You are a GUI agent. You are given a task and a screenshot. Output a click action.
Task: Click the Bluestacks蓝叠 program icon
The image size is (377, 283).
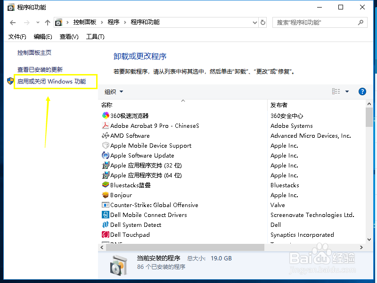coord(106,185)
